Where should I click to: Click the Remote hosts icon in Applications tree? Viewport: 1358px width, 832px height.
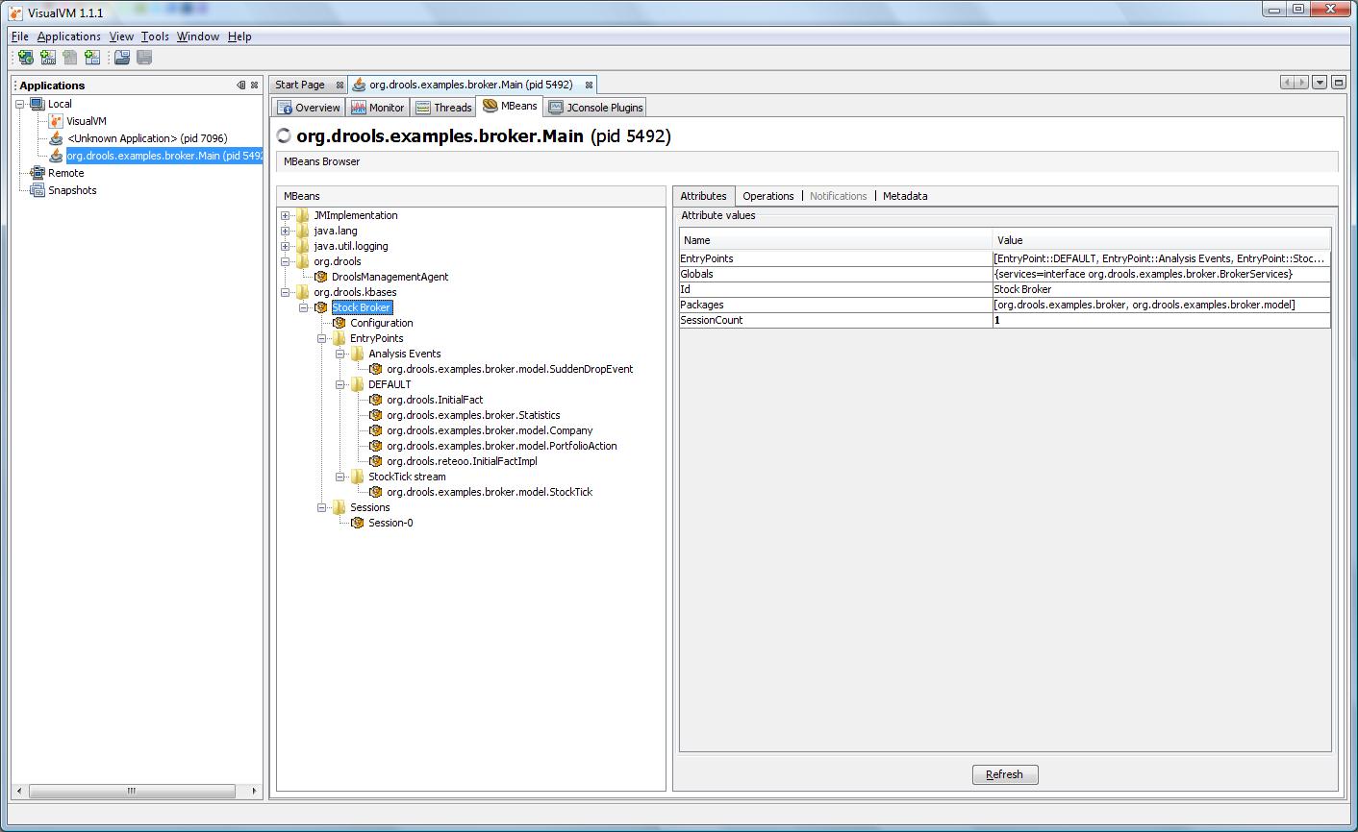(x=38, y=173)
